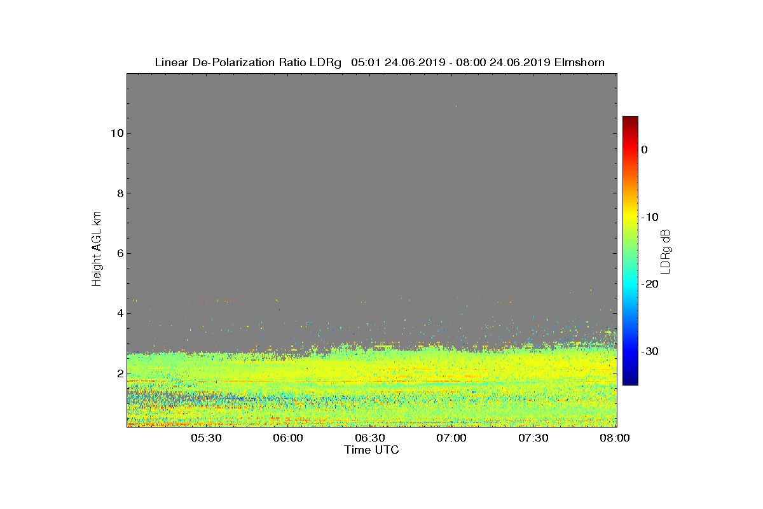Click the 'Elmshorn' station name in title
The image size is (763, 509).
pos(579,62)
